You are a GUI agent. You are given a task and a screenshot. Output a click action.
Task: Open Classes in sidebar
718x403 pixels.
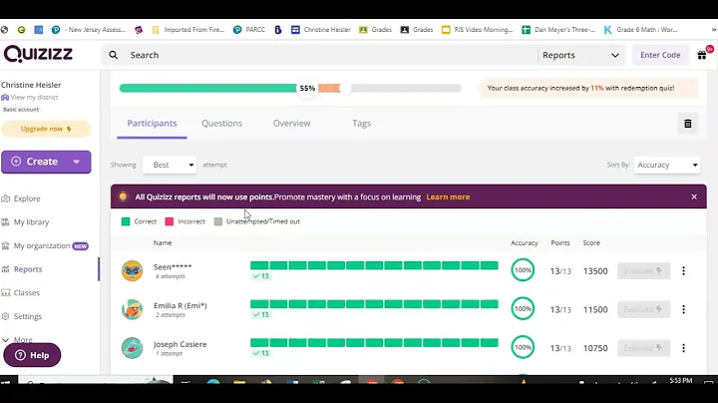[x=21, y=292]
